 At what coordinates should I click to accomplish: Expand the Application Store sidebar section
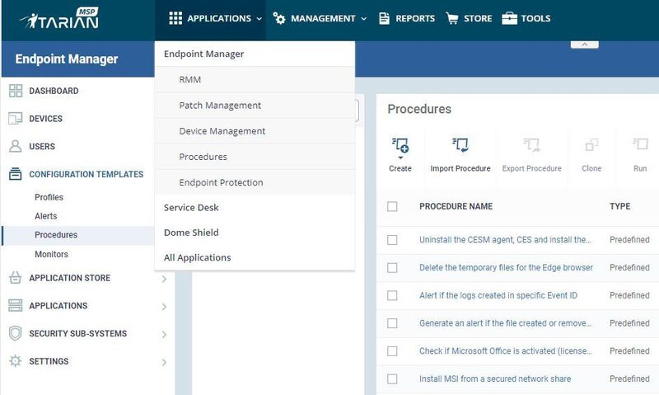[164, 279]
